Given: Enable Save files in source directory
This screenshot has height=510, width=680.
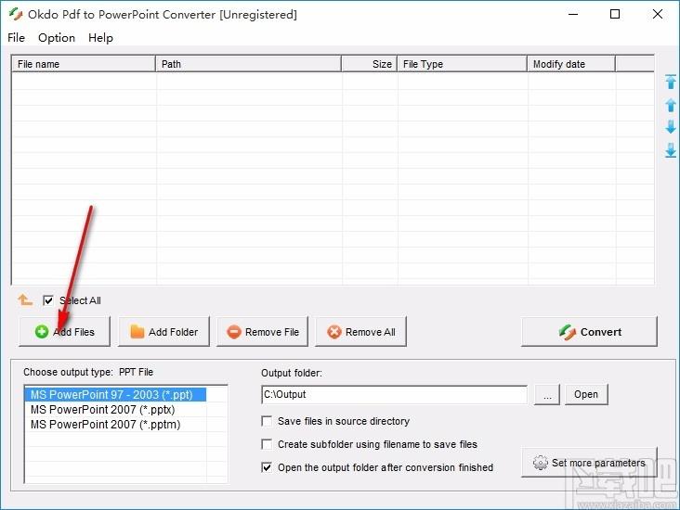Looking at the screenshot, I should click(267, 421).
